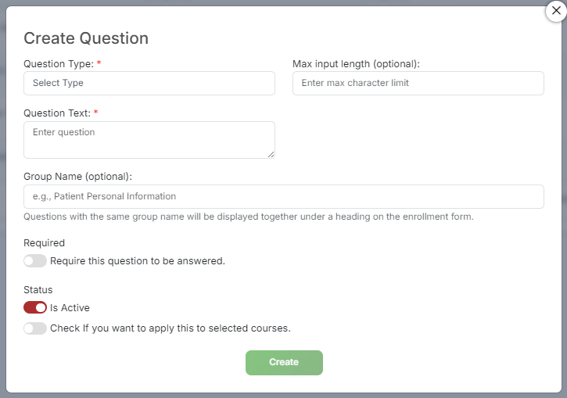Click into the Enter question textarea
The height and width of the screenshot is (398, 567).
click(149, 140)
